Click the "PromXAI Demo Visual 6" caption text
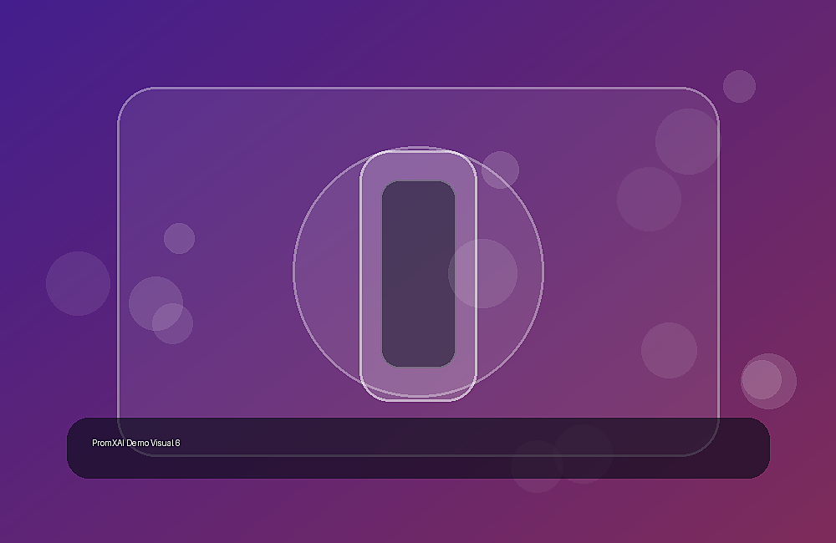 coord(136,443)
